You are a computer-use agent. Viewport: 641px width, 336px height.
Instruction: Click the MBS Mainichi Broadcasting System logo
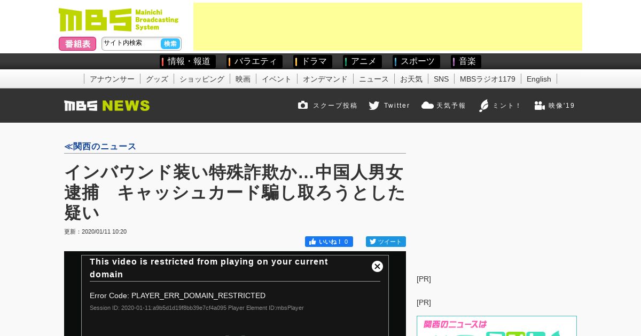tap(119, 20)
